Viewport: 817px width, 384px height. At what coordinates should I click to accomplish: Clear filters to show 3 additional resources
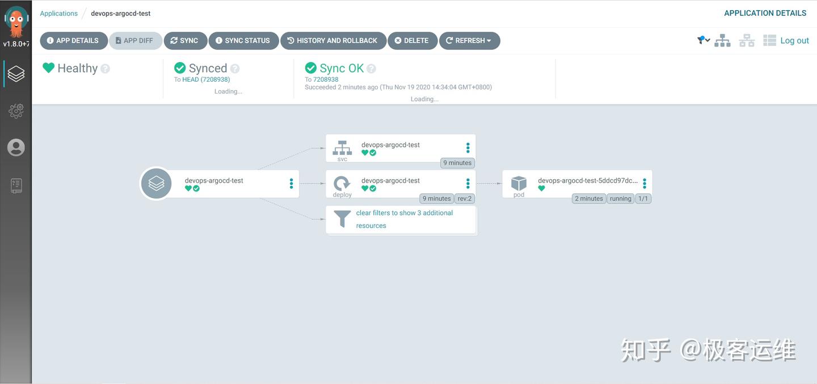[401, 220]
